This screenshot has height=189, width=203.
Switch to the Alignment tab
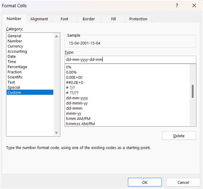tap(39, 19)
